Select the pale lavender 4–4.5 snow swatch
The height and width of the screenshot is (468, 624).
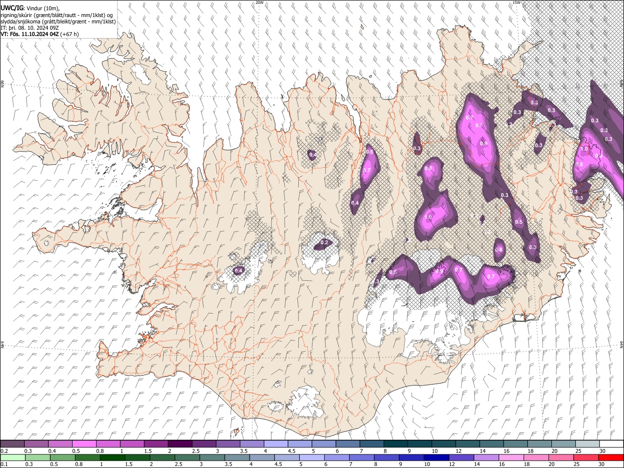pos(275,444)
